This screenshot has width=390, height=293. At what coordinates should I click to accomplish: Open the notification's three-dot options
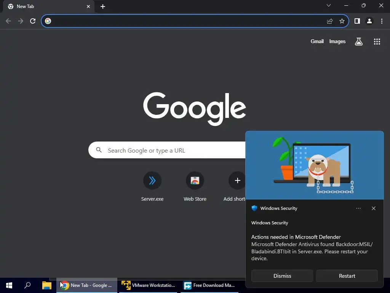358,208
